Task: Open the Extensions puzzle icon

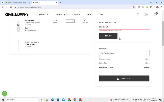Action: click(x=151, y=7)
